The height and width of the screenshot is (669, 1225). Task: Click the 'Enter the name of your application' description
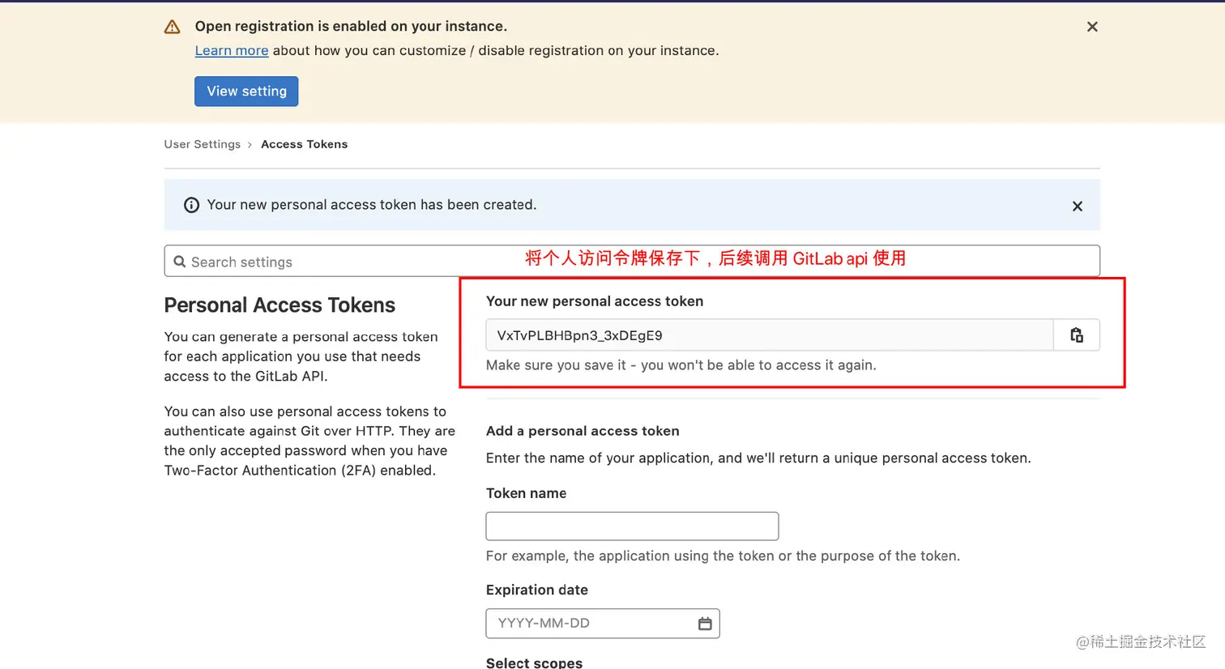tap(758, 458)
